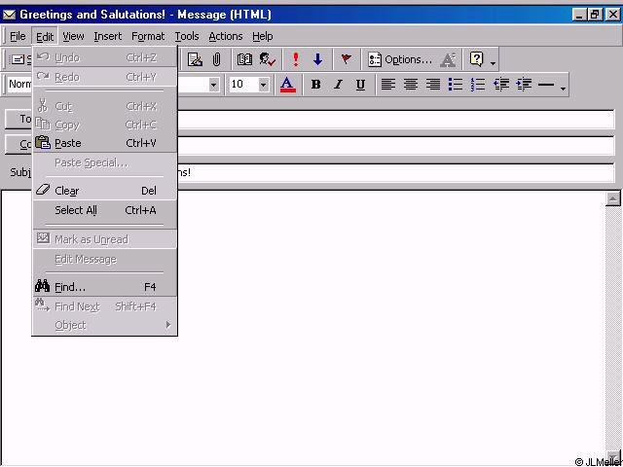This screenshot has width=623, height=467.
Task: Open the paragraph style box showing Norm
Action: (19, 85)
